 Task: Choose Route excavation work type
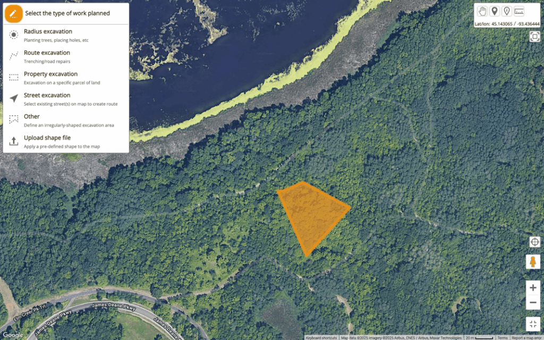point(66,56)
